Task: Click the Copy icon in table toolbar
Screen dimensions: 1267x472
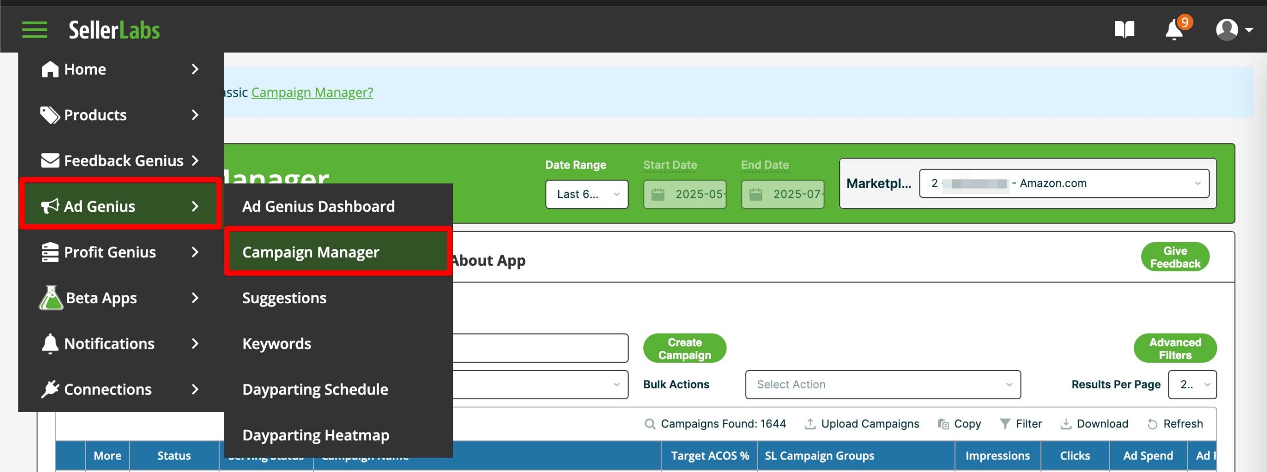Action: pyautogui.click(x=943, y=424)
